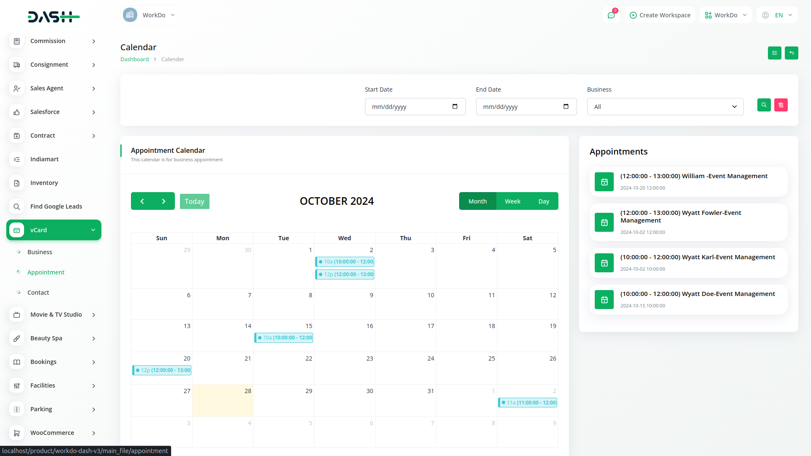
Task: Click the green back arrow icon
Action: 791,53
